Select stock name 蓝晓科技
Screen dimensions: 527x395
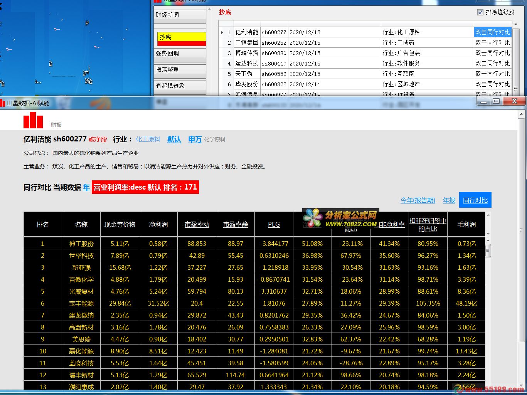pos(81,363)
